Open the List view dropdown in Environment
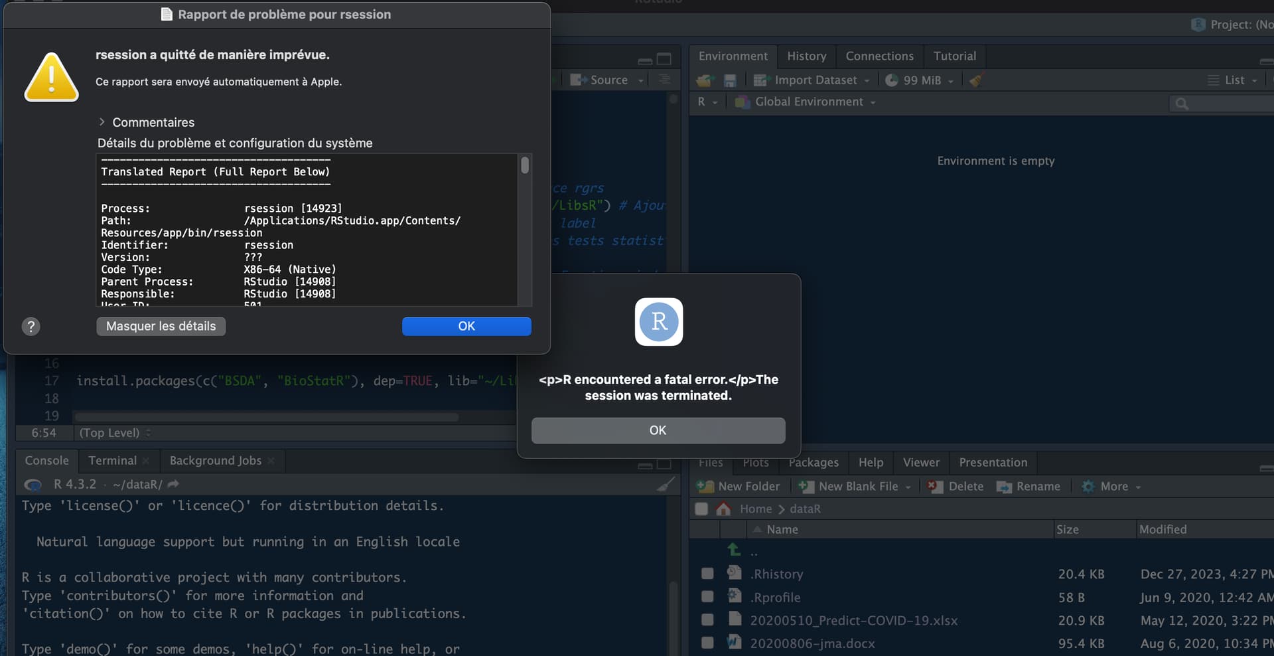The height and width of the screenshot is (656, 1274). click(1233, 80)
